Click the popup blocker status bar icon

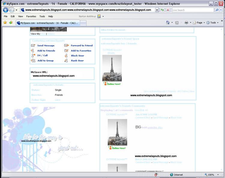pyautogui.click(x=156, y=175)
